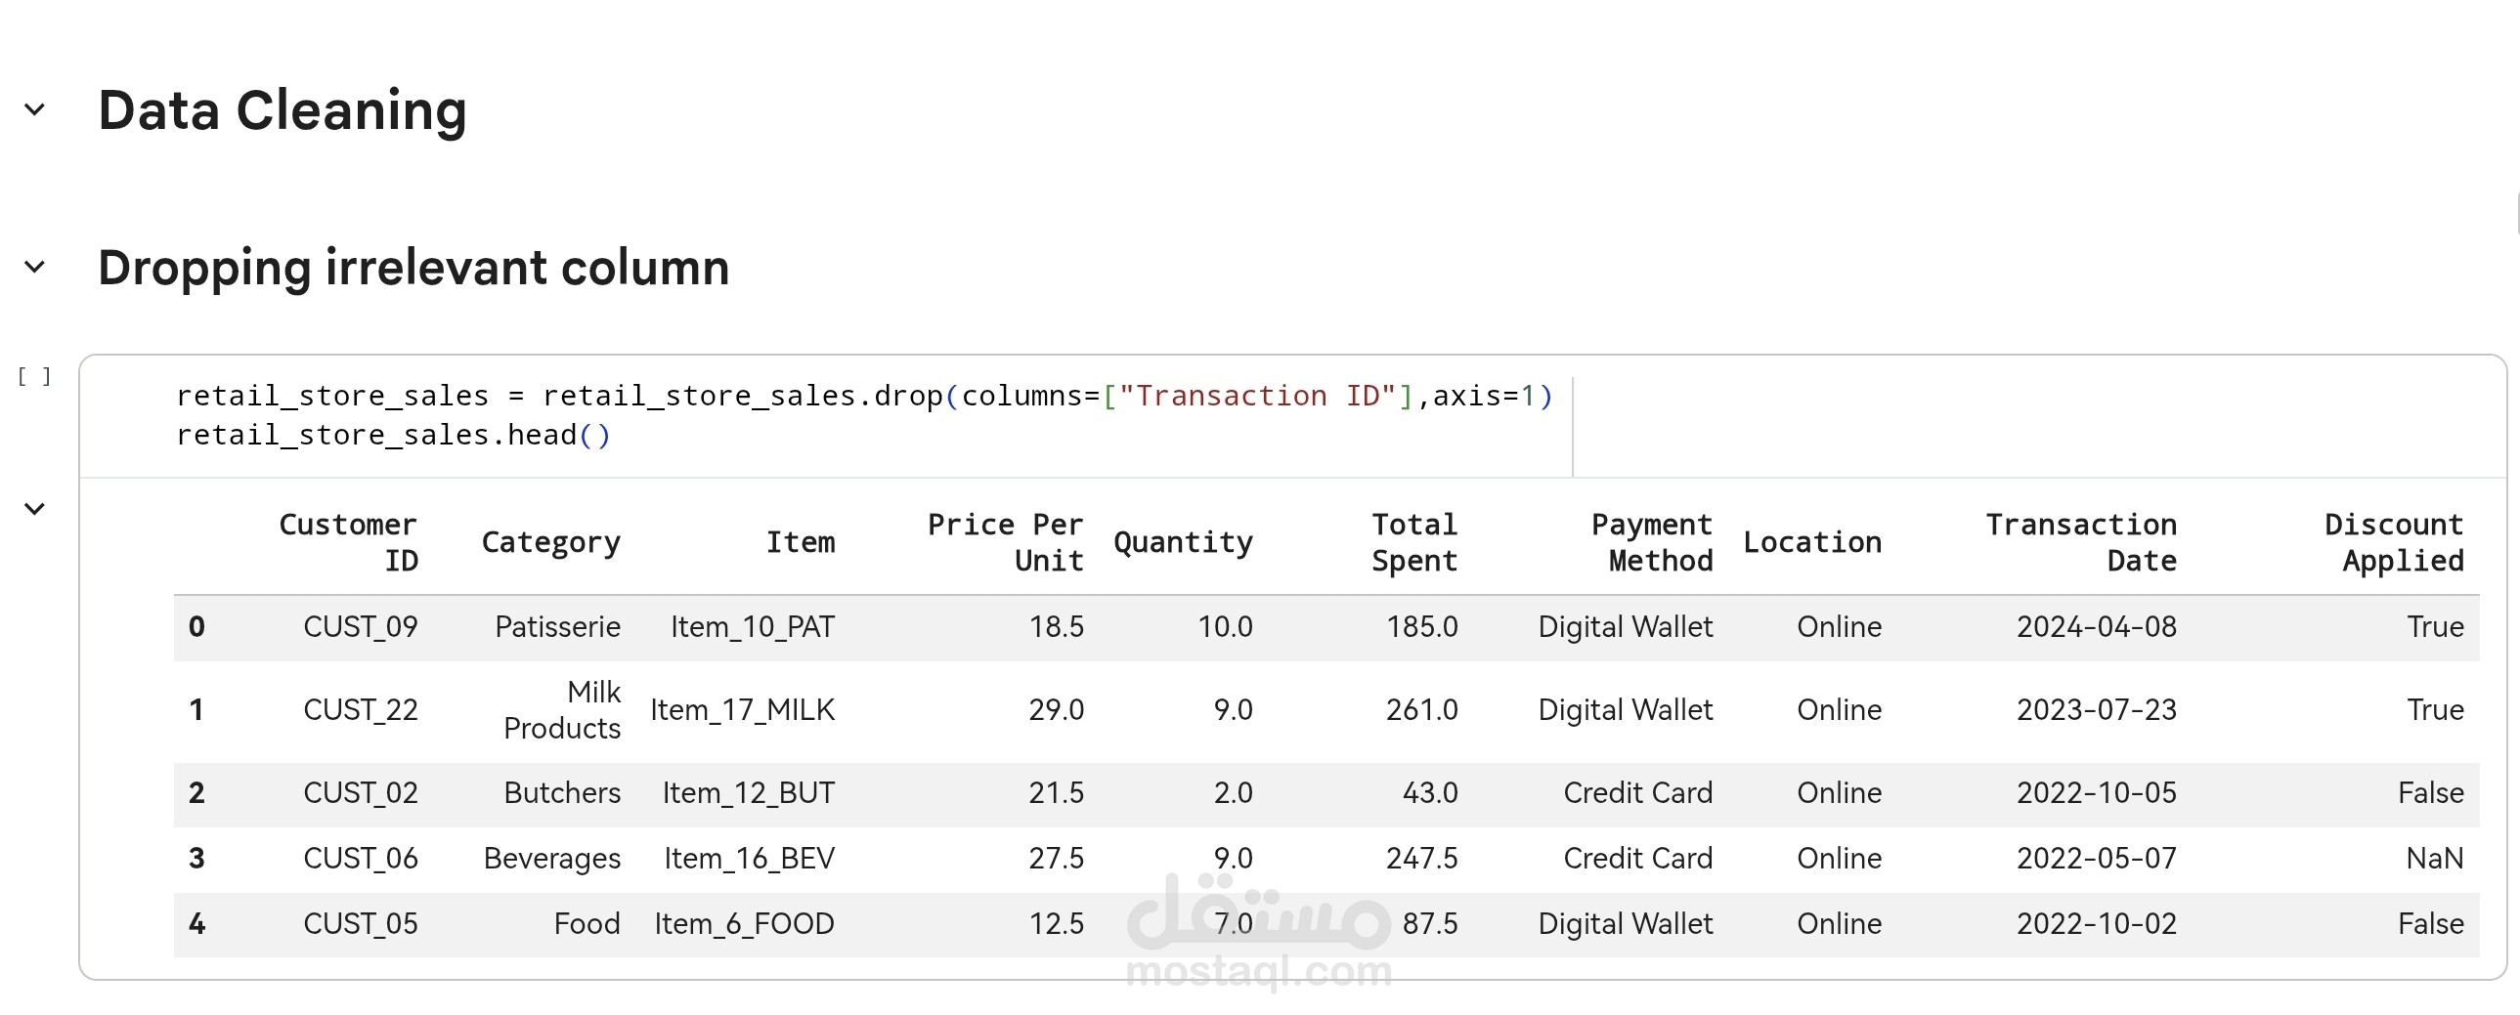Select date 2022-10-05
The image size is (2520, 1015).
pos(2098,793)
